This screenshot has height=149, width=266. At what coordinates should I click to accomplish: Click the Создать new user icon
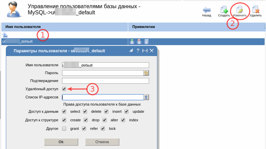224,10
